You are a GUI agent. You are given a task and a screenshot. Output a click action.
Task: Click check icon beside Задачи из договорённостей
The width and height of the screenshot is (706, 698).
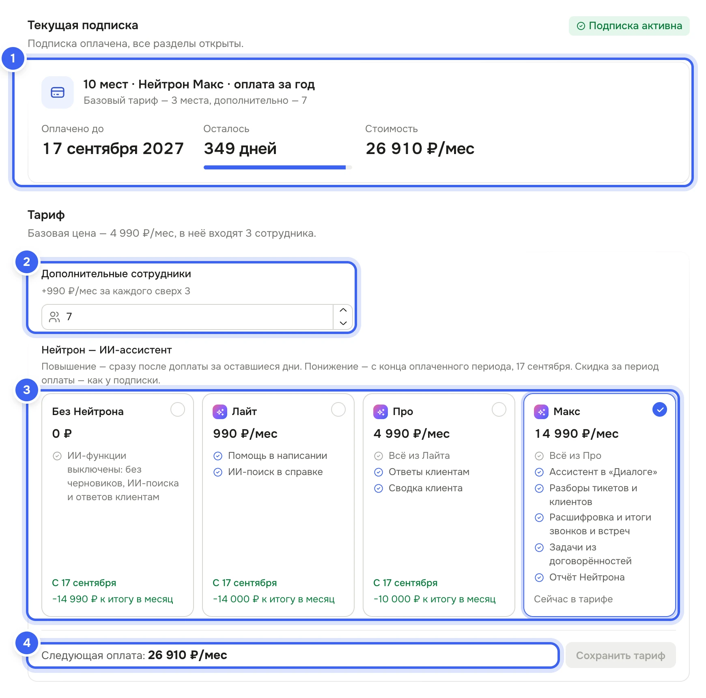tap(539, 548)
